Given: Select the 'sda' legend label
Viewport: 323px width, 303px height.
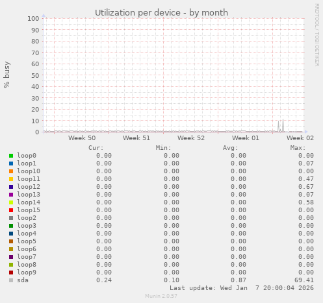Looking at the screenshot, I should tap(23, 280).
